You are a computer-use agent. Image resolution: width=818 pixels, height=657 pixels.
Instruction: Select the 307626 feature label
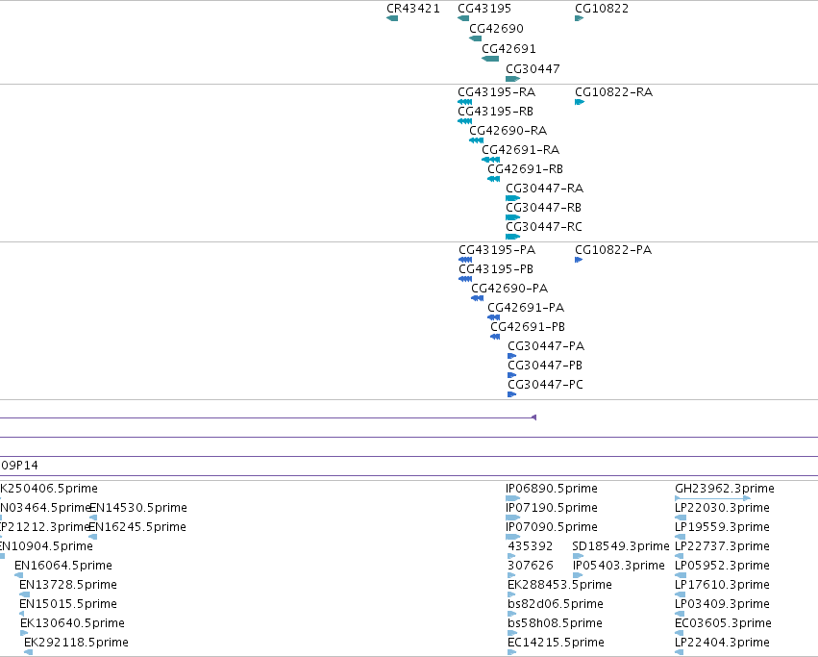[530, 566]
